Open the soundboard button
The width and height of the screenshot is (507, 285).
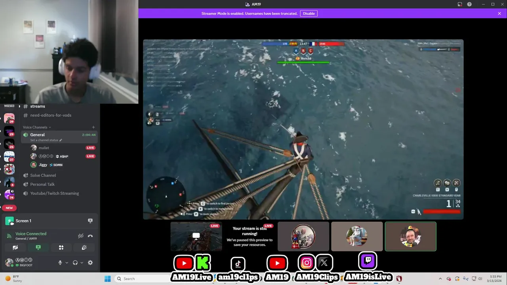[84, 247]
